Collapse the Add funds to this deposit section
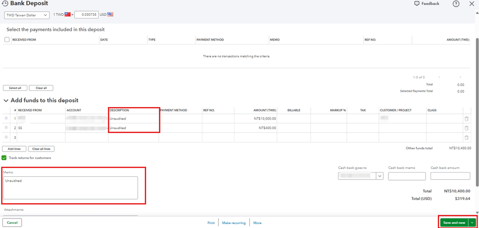479x228 pixels. point(5,100)
